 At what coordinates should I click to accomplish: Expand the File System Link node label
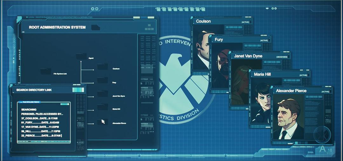tap(60, 74)
